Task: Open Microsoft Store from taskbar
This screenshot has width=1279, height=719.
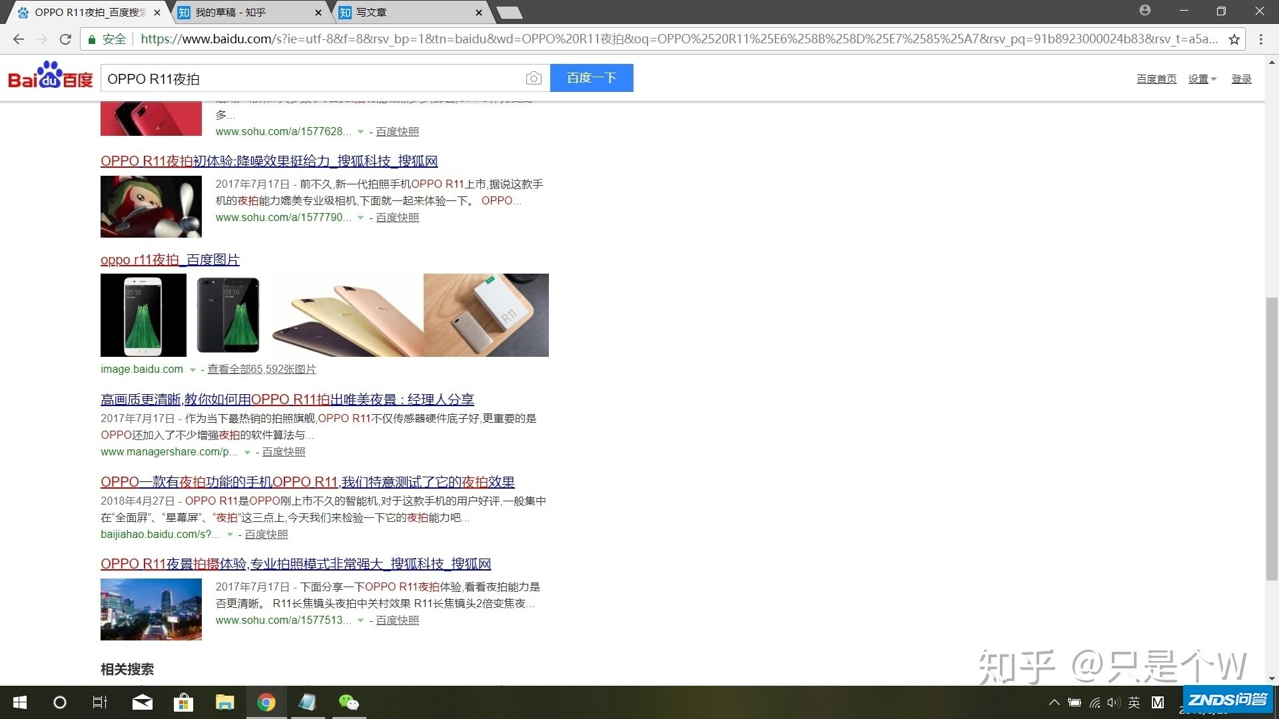Action: (x=183, y=702)
